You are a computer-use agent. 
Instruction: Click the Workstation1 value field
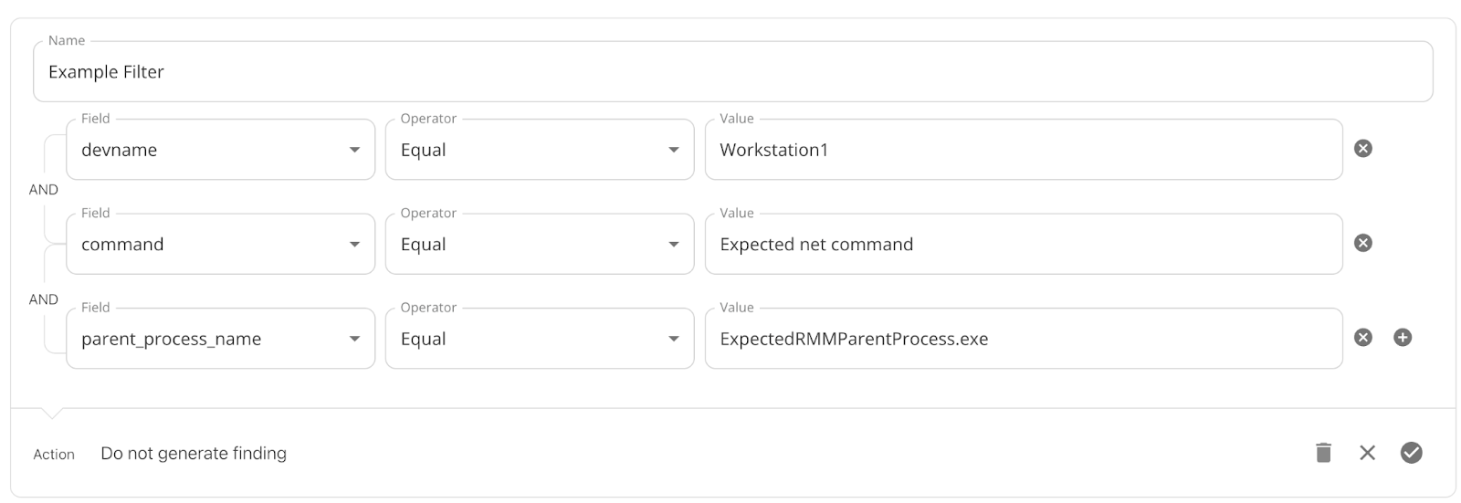pyautogui.click(x=1024, y=150)
